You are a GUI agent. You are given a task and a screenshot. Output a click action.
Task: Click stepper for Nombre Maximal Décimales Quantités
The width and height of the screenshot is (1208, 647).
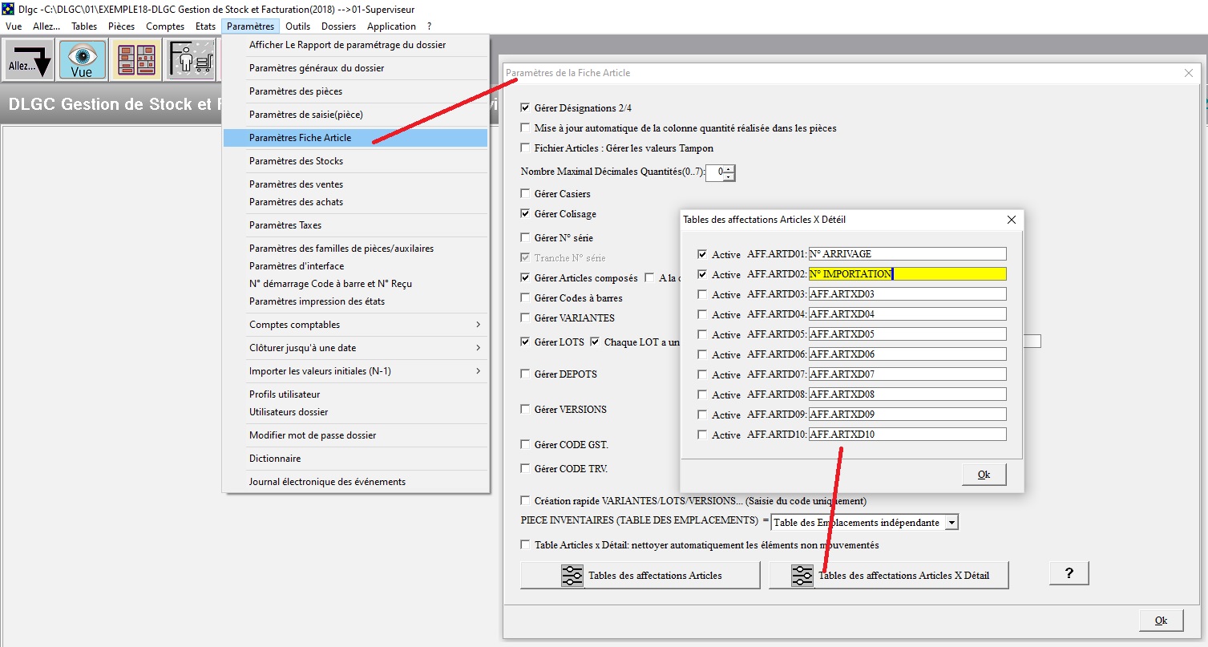pos(729,172)
